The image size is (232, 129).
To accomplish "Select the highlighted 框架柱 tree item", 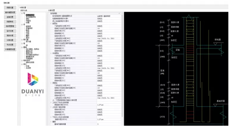I will 30,15.
